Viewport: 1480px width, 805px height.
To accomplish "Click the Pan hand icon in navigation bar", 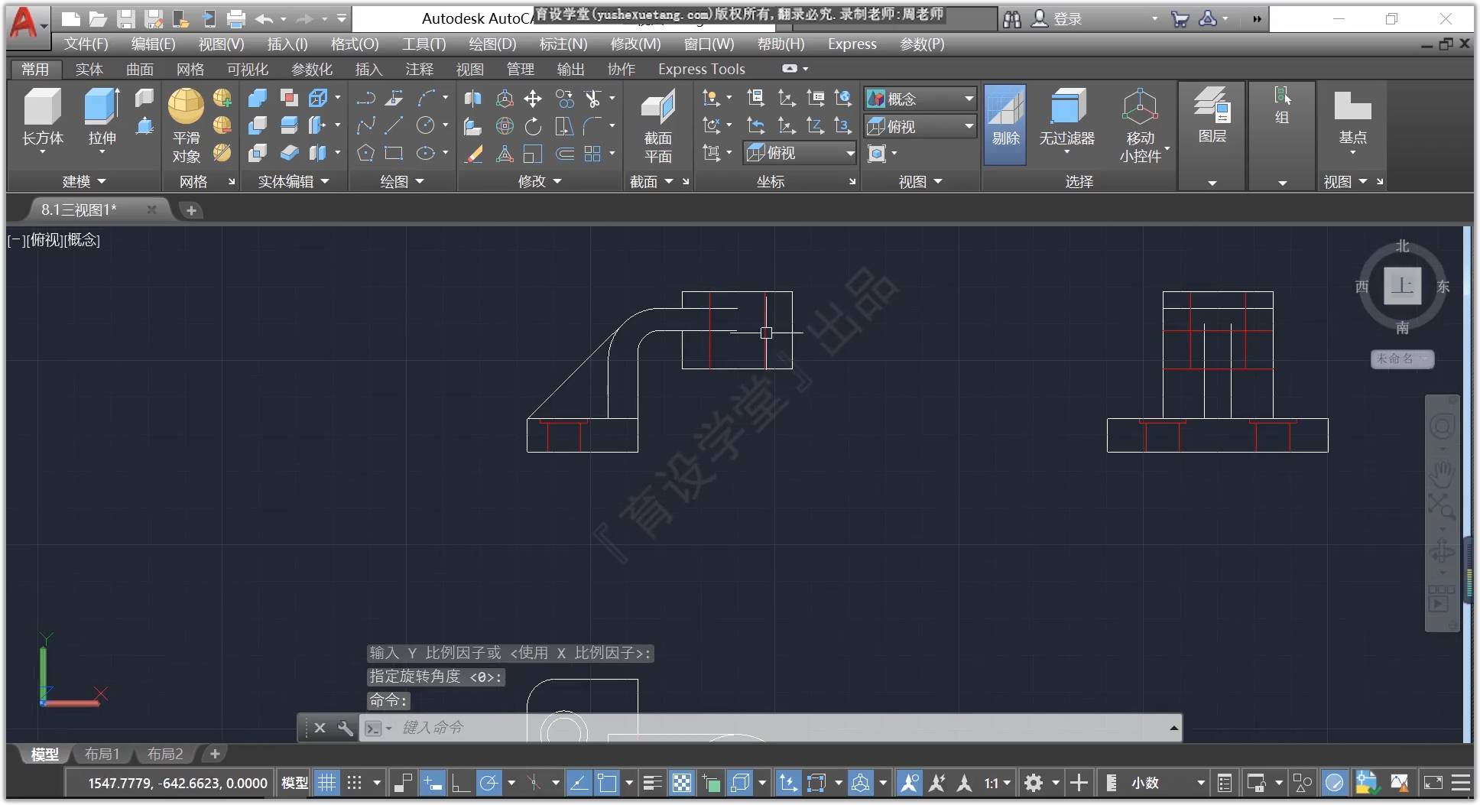I will (1442, 475).
